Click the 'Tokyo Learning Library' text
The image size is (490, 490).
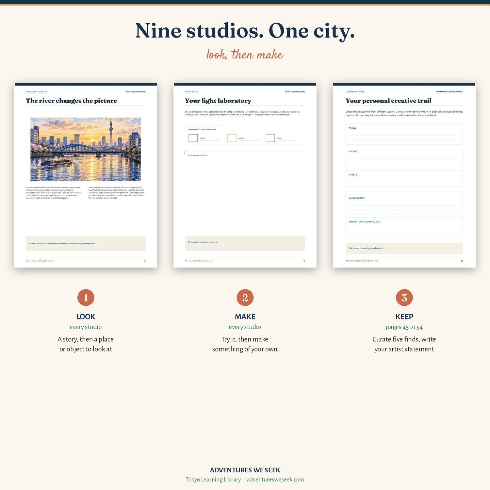tap(213, 480)
